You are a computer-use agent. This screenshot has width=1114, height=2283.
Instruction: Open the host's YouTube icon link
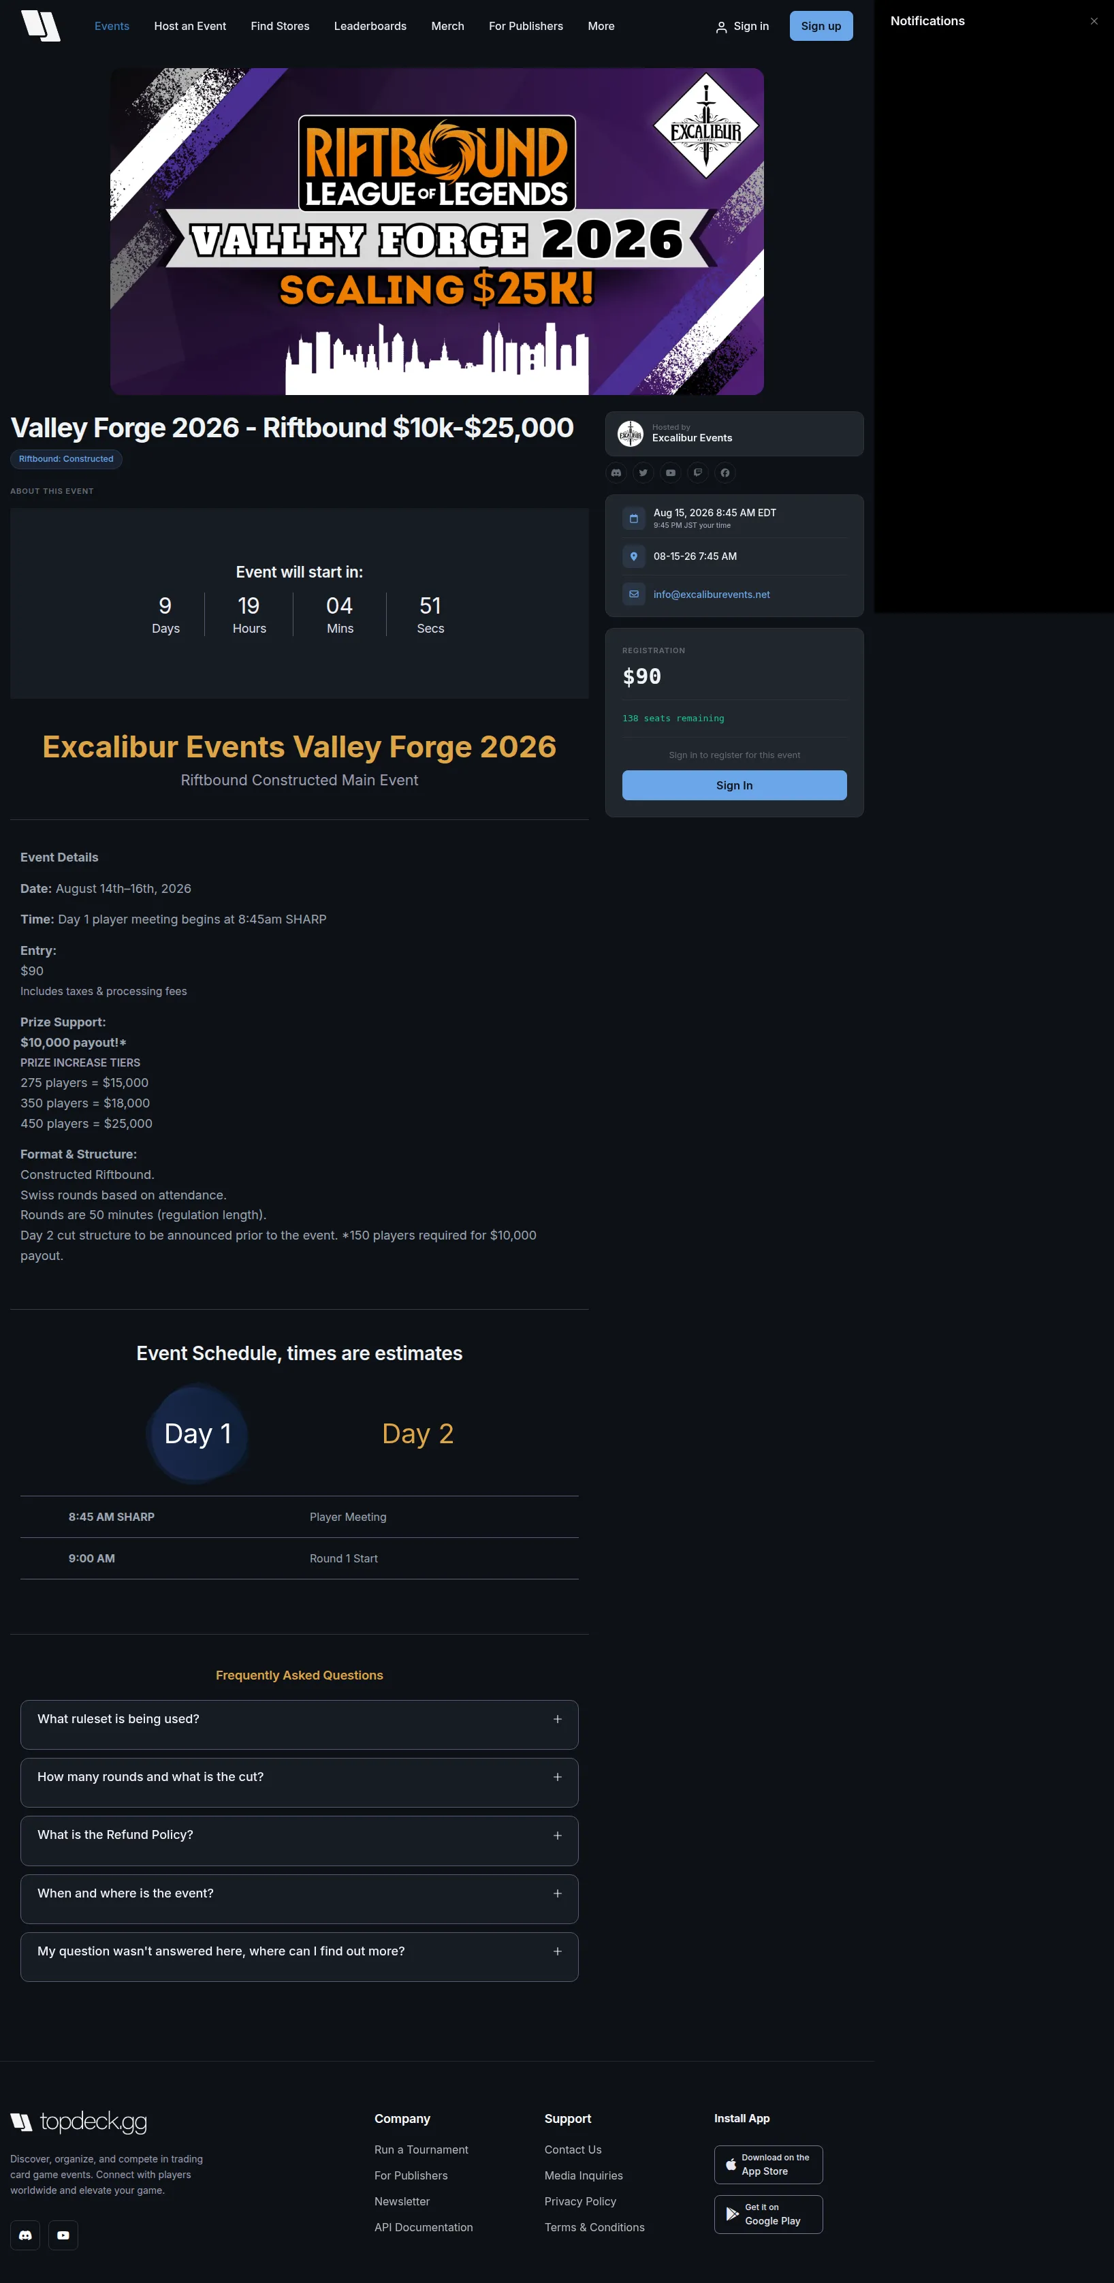(671, 473)
